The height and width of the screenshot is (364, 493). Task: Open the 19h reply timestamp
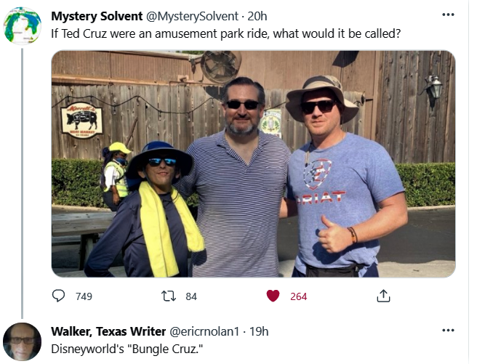click(x=259, y=331)
